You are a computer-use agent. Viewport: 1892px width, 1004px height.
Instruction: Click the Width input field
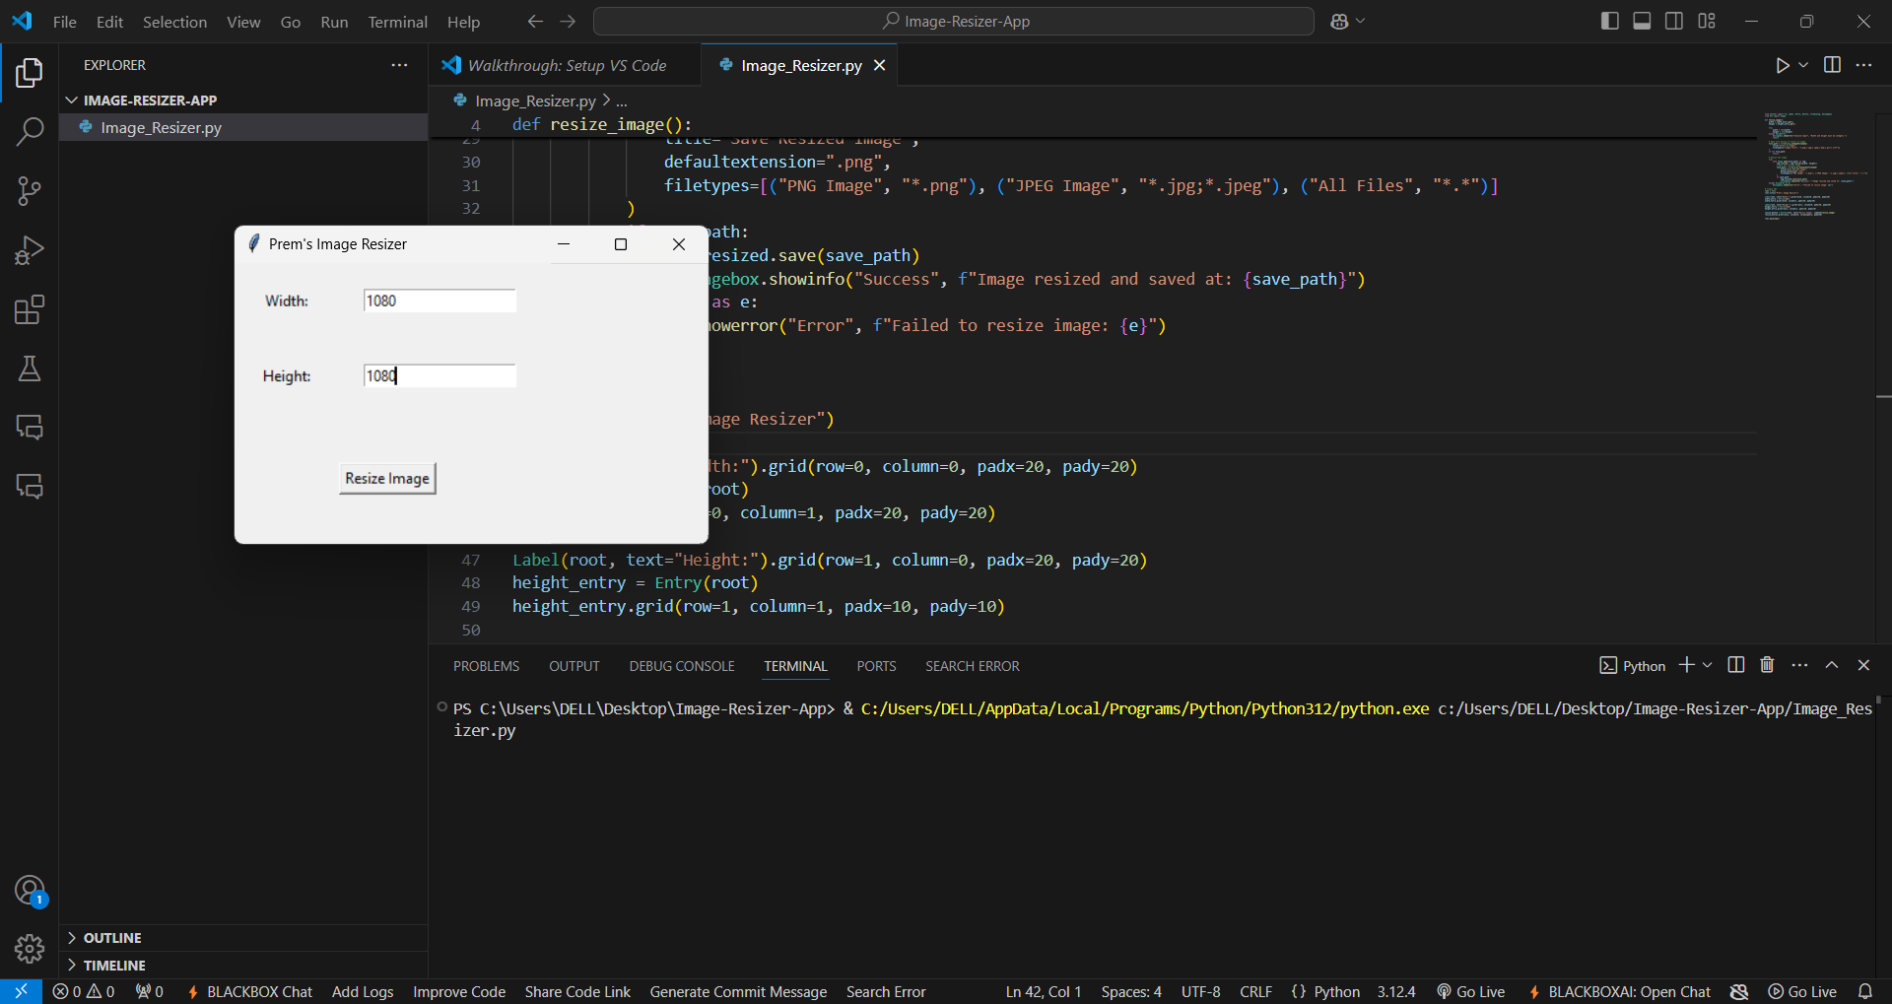pyautogui.click(x=439, y=301)
